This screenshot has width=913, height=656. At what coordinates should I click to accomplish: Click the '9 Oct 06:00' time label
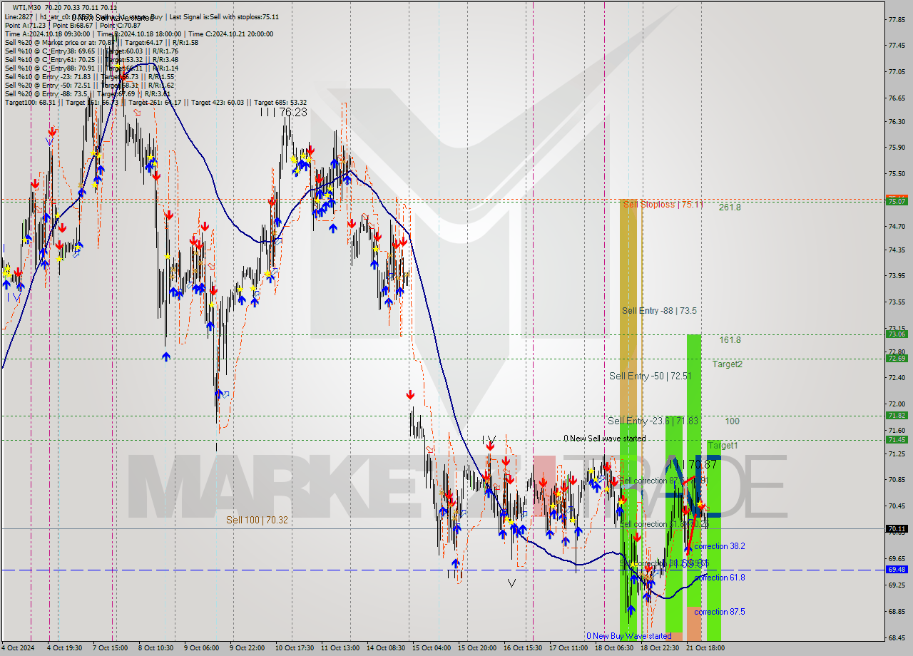click(200, 648)
